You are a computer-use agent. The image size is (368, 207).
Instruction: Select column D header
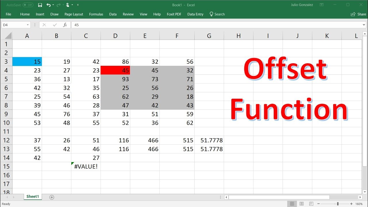(x=115, y=36)
